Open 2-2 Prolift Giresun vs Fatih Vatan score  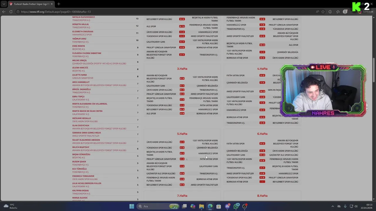point(182,159)
